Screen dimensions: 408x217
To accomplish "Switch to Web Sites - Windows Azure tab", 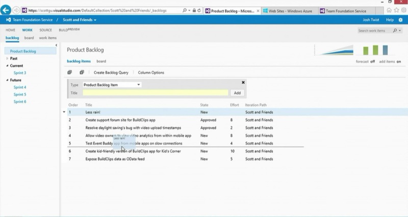I will tap(290, 11).
